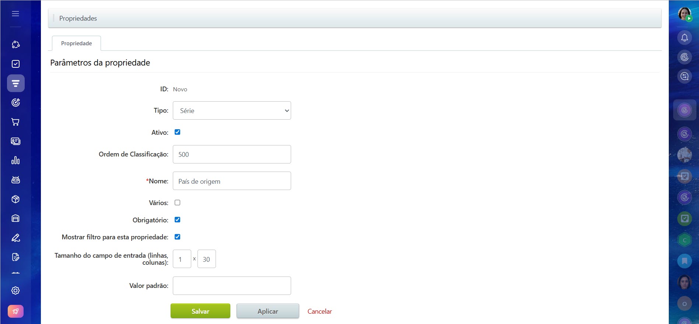Click the notifications bell icon
699x324 pixels.
pyautogui.click(x=684, y=38)
